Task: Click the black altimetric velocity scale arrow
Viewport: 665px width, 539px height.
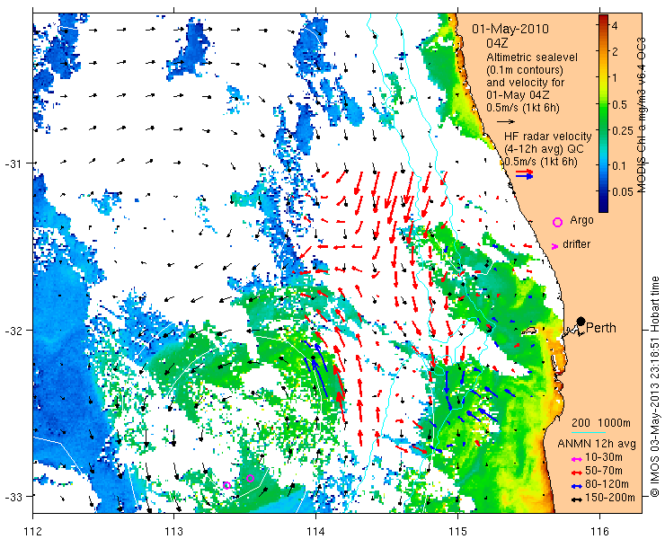Action: click(x=506, y=121)
